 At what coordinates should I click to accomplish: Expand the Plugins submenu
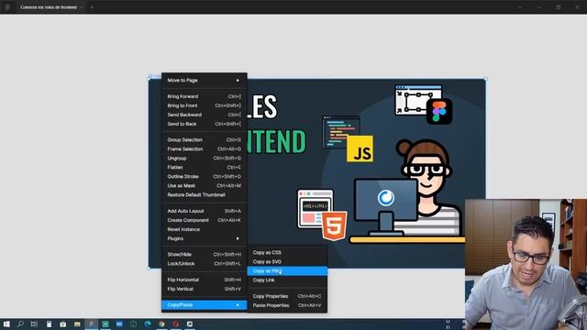point(204,238)
